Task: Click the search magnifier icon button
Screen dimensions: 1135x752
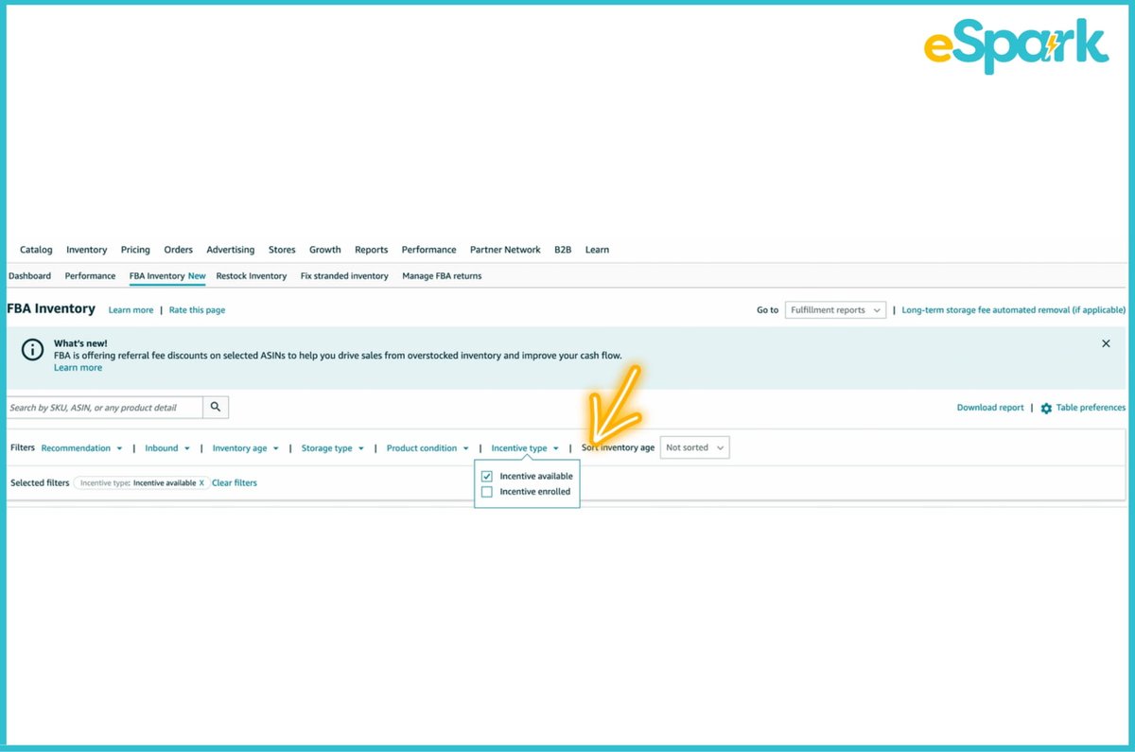Action: click(x=216, y=407)
